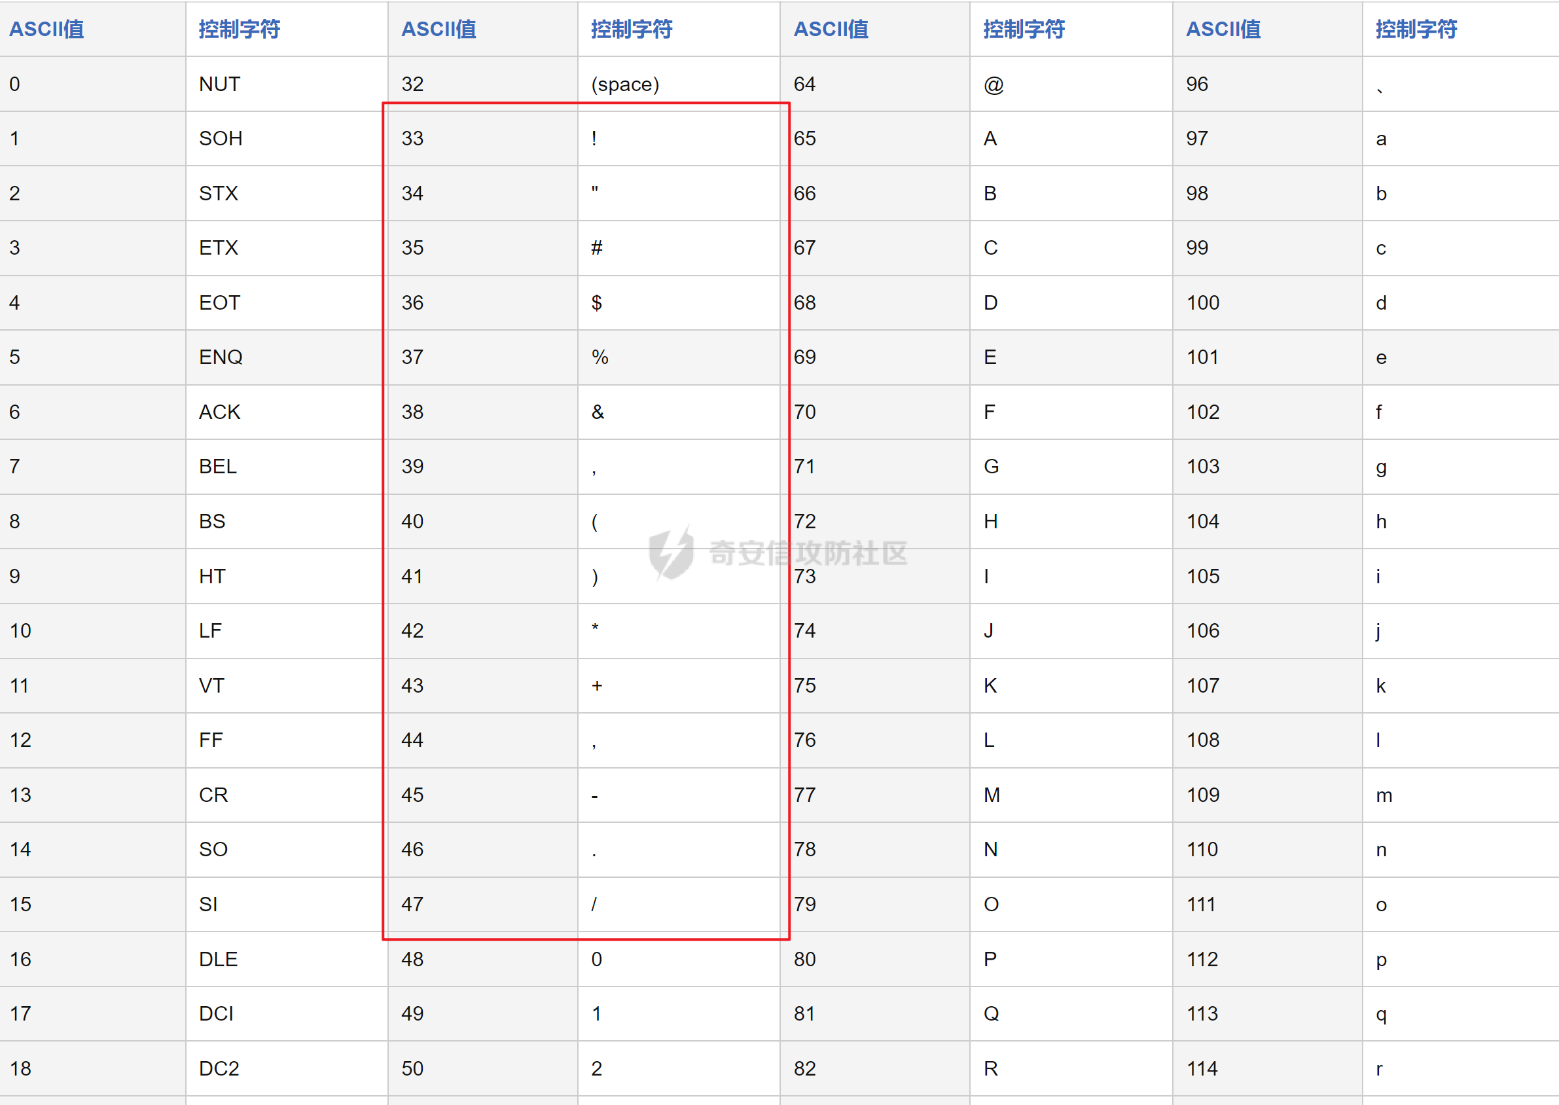
Task: Click the BEL control character cell
Action: point(218,466)
